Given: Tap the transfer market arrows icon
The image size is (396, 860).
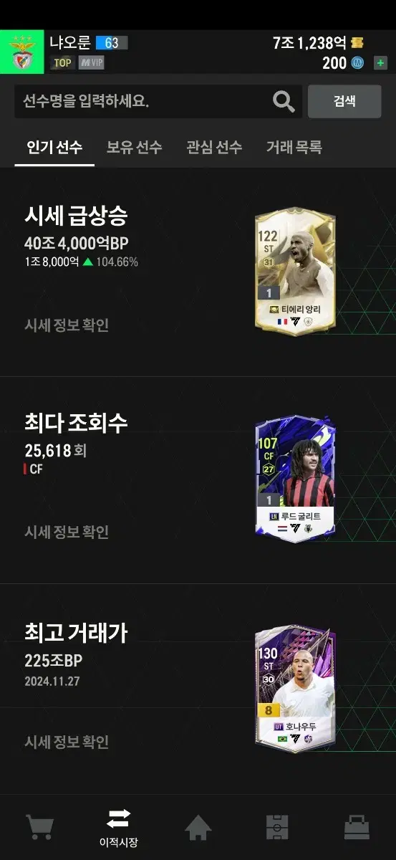Looking at the screenshot, I should click(119, 818).
